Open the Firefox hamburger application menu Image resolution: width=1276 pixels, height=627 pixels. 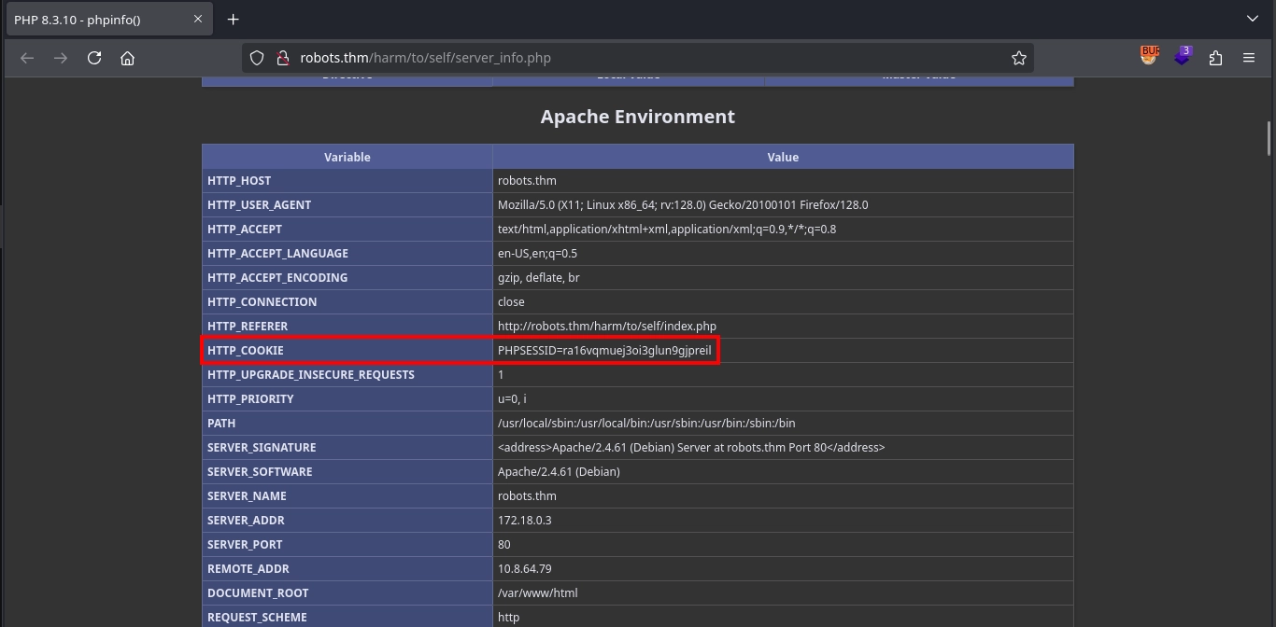[x=1249, y=58]
